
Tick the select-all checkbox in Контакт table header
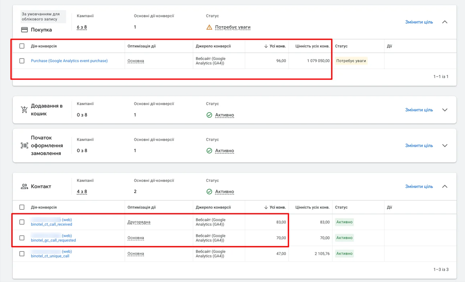(22, 207)
